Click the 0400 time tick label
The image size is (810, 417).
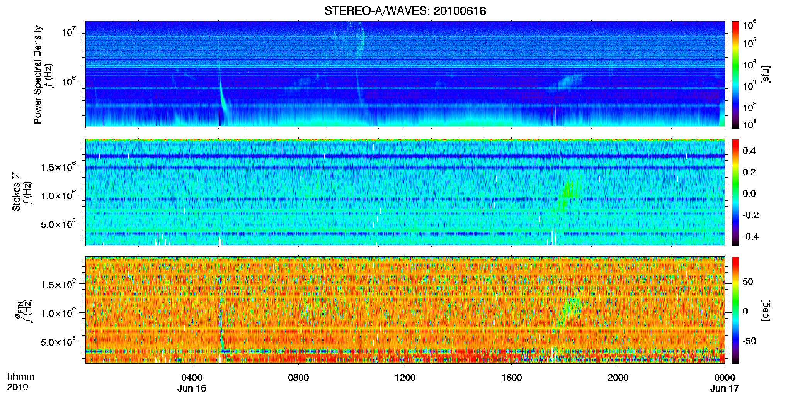(192, 377)
